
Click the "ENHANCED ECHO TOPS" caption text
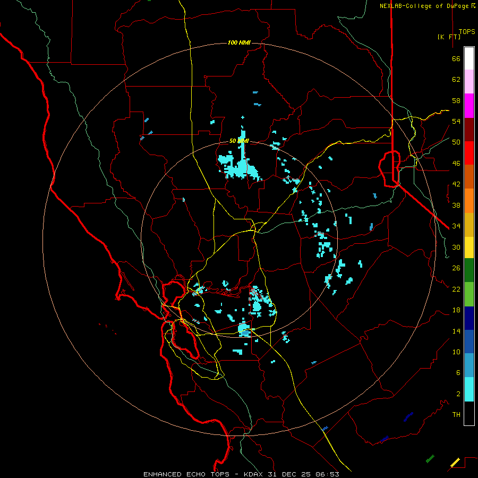[186, 474]
